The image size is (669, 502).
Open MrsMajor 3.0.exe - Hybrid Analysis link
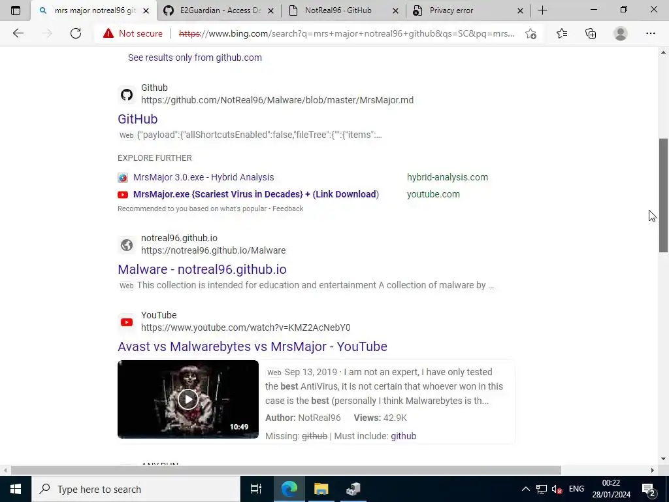(x=204, y=177)
